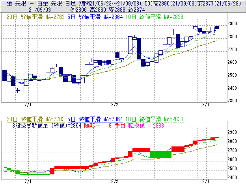Click the 2600 axis label on the upper chart
This screenshot has height=187, width=246.
click(x=232, y=62)
